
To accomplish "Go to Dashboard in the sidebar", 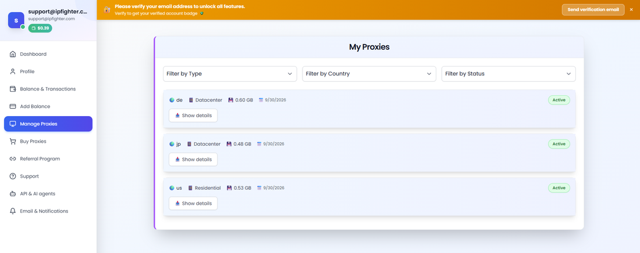I will tap(48, 54).
